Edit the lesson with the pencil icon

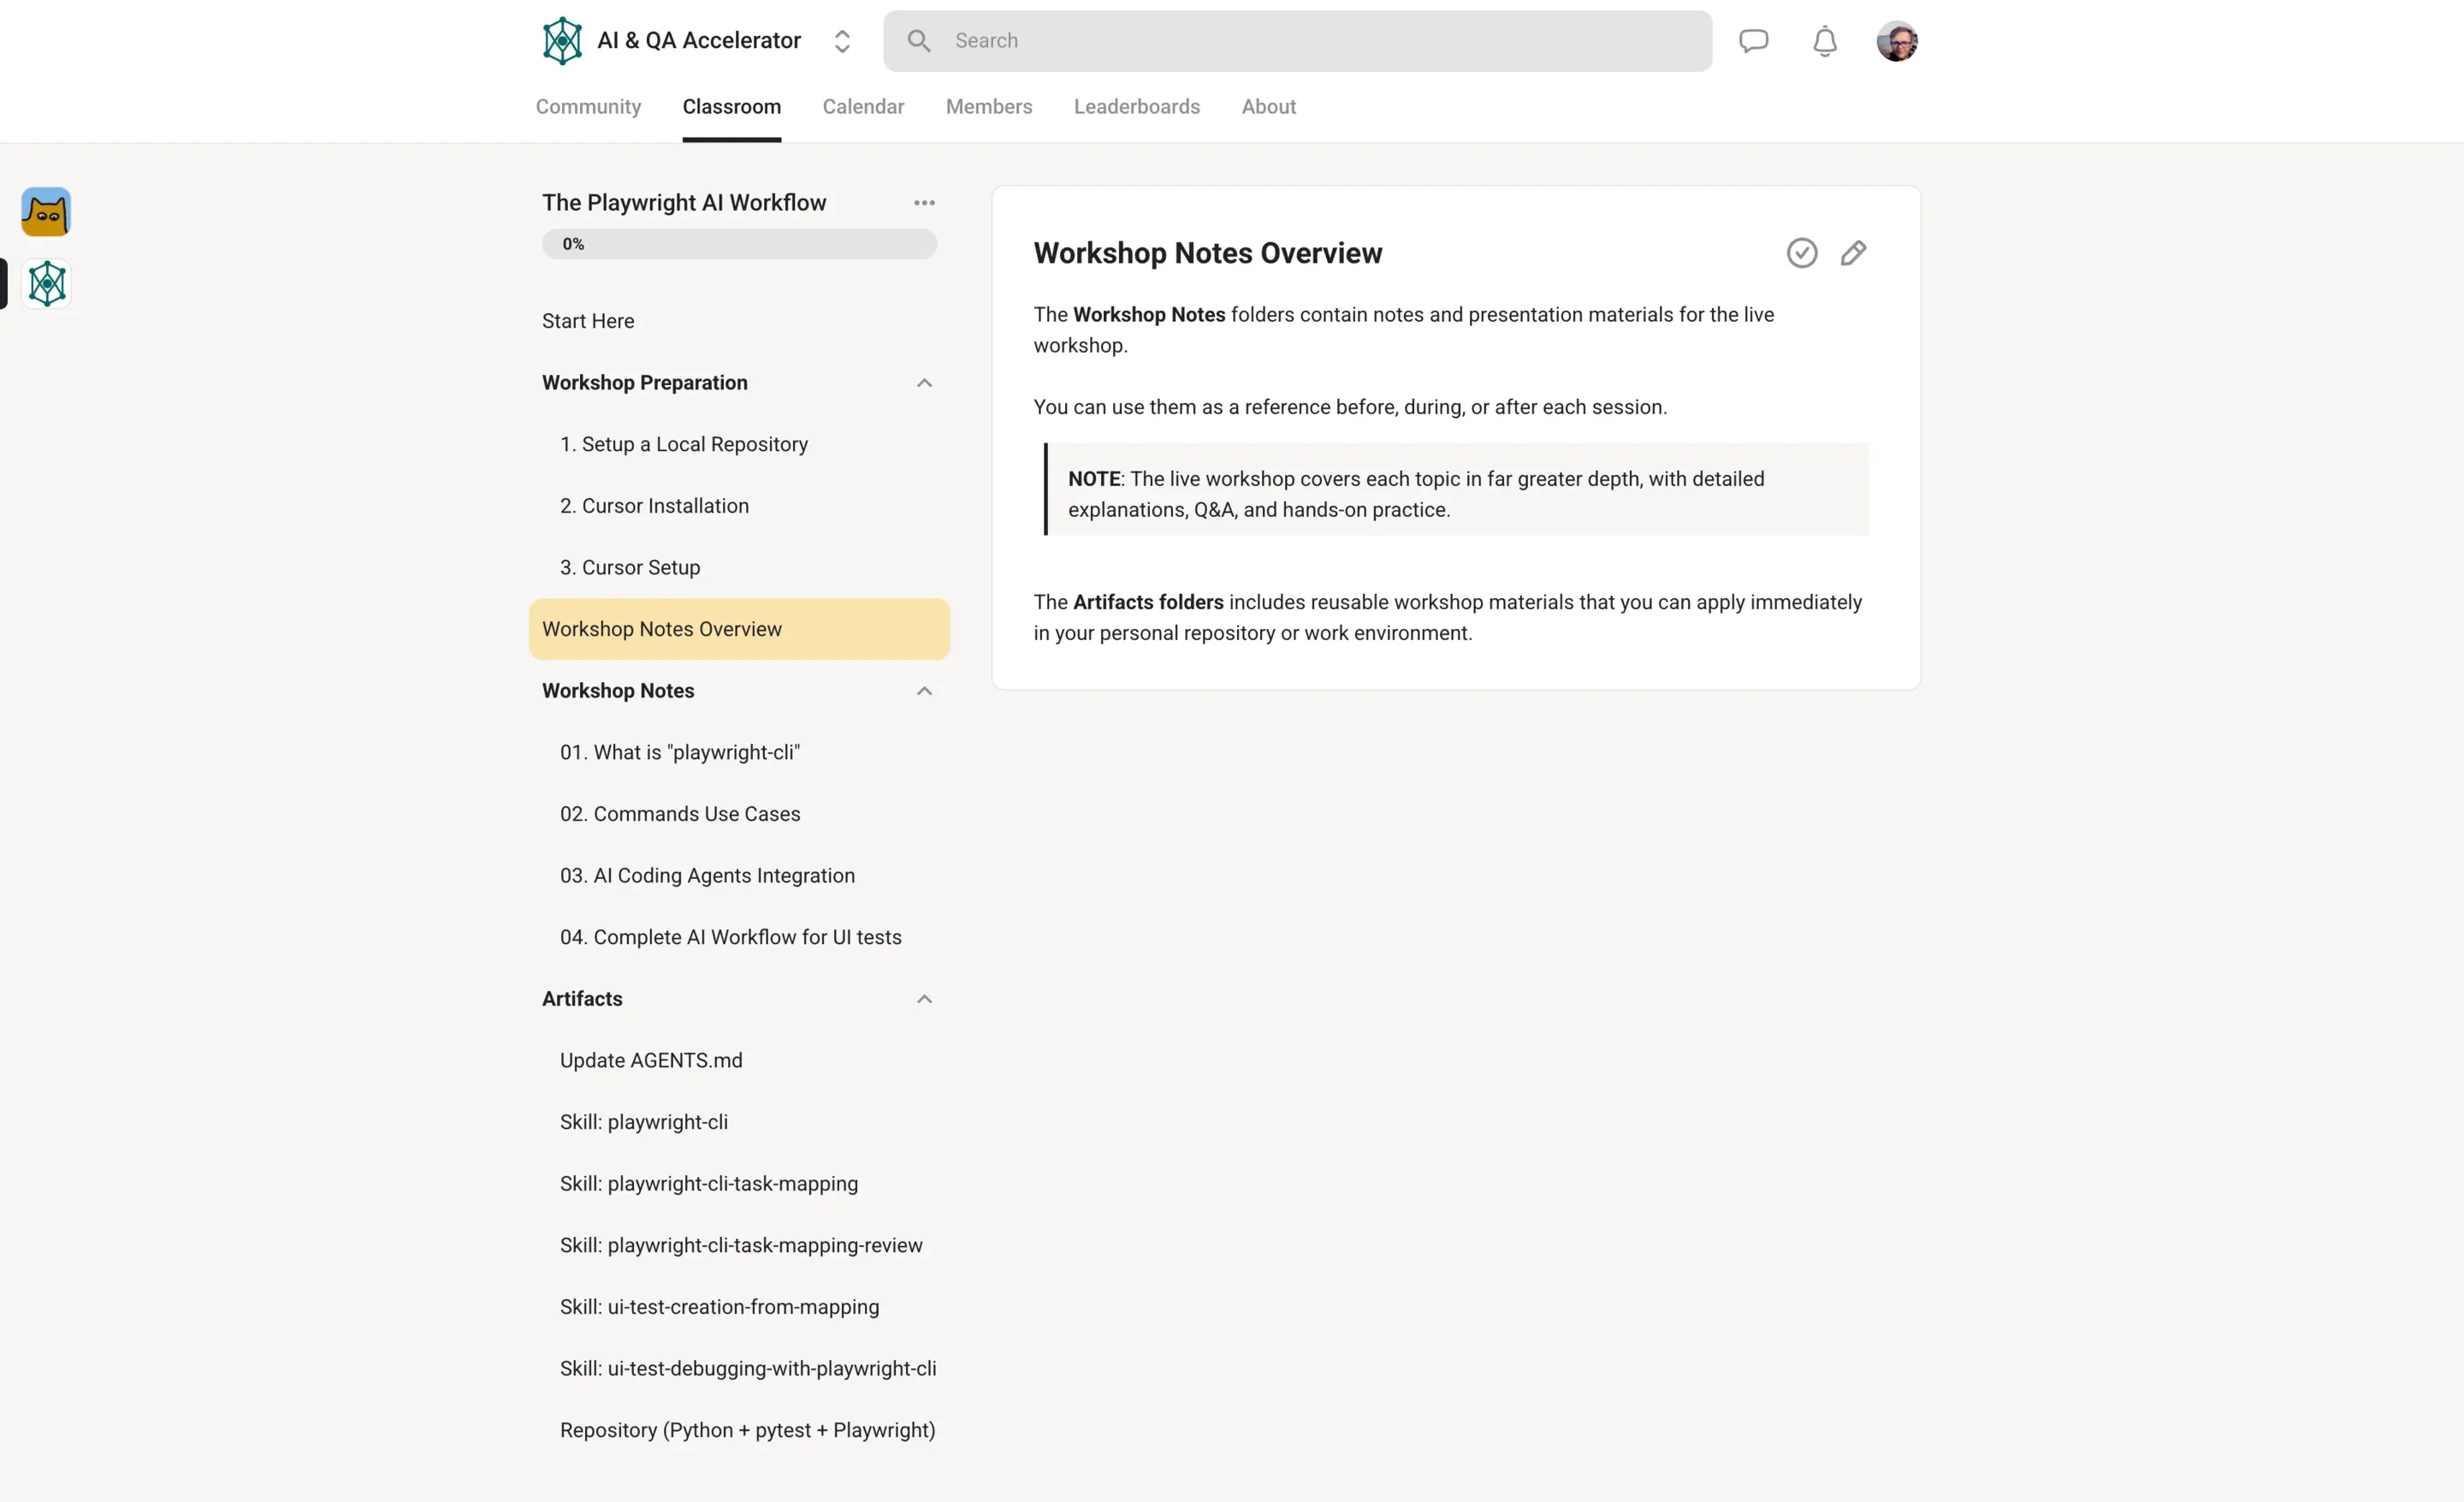1853,253
